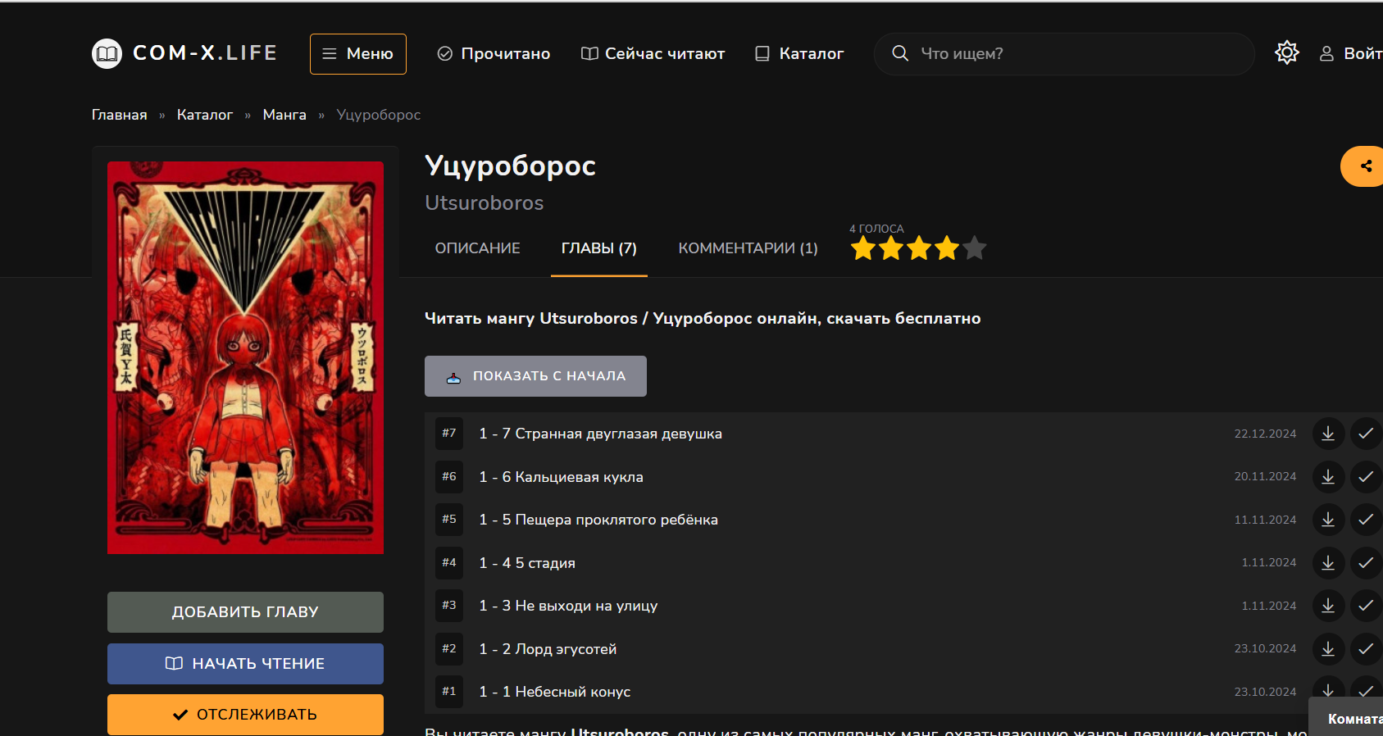The height and width of the screenshot is (736, 1383).
Task: Rate the manga four stars
Action: click(x=947, y=248)
